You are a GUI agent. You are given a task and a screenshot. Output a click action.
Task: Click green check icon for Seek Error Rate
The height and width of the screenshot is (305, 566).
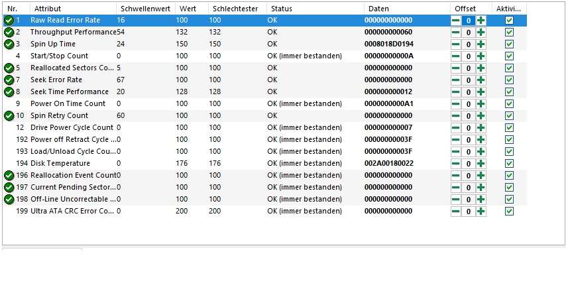click(x=9, y=80)
